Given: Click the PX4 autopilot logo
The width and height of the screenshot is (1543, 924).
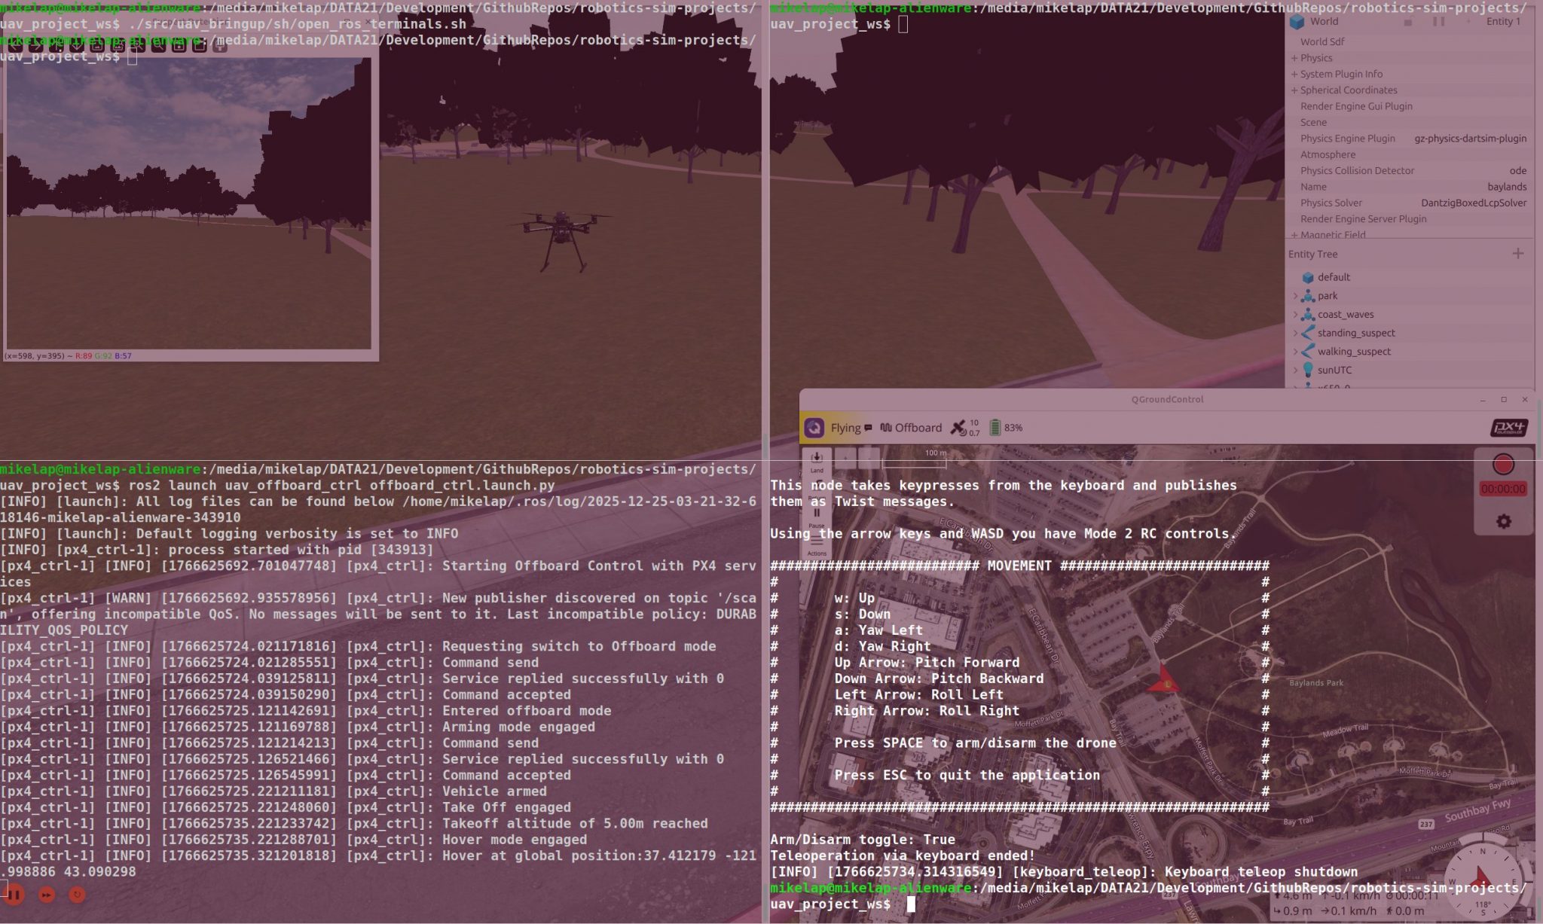Looking at the screenshot, I should [1508, 428].
